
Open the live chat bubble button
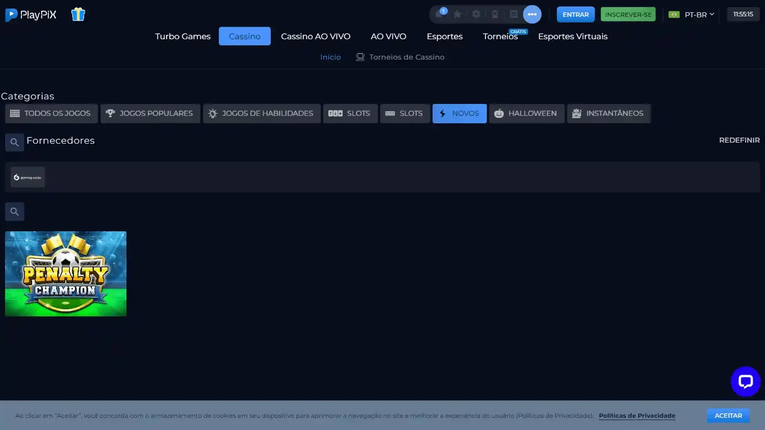tap(745, 381)
